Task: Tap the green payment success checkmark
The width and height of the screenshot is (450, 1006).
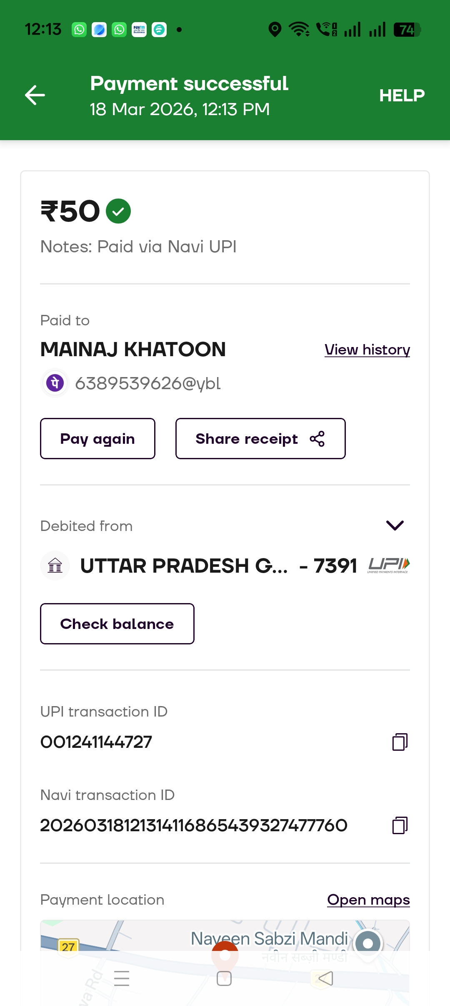Action: (x=118, y=211)
